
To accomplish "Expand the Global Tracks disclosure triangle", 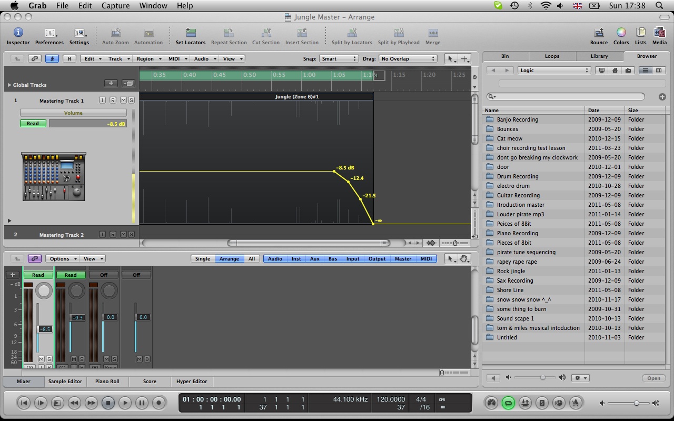I will 9,85.
